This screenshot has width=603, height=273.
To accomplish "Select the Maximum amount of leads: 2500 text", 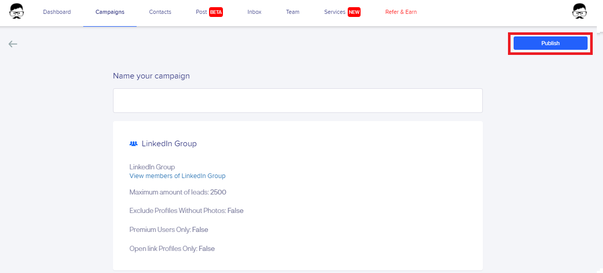I will pos(178,192).
